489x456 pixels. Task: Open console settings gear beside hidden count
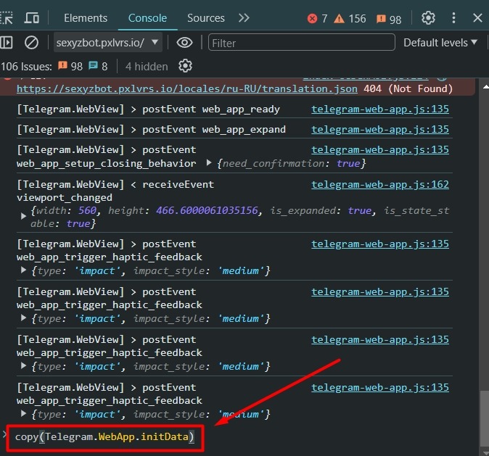pyautogui.click(x=186, y=66)
